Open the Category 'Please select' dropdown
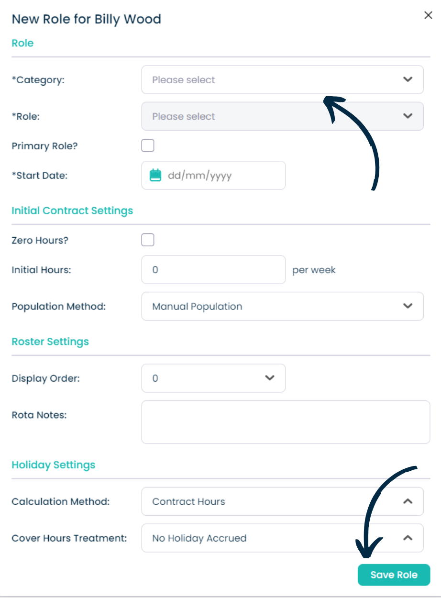The width and height of the screenshot is (441, 598). [x=283, y=80]
